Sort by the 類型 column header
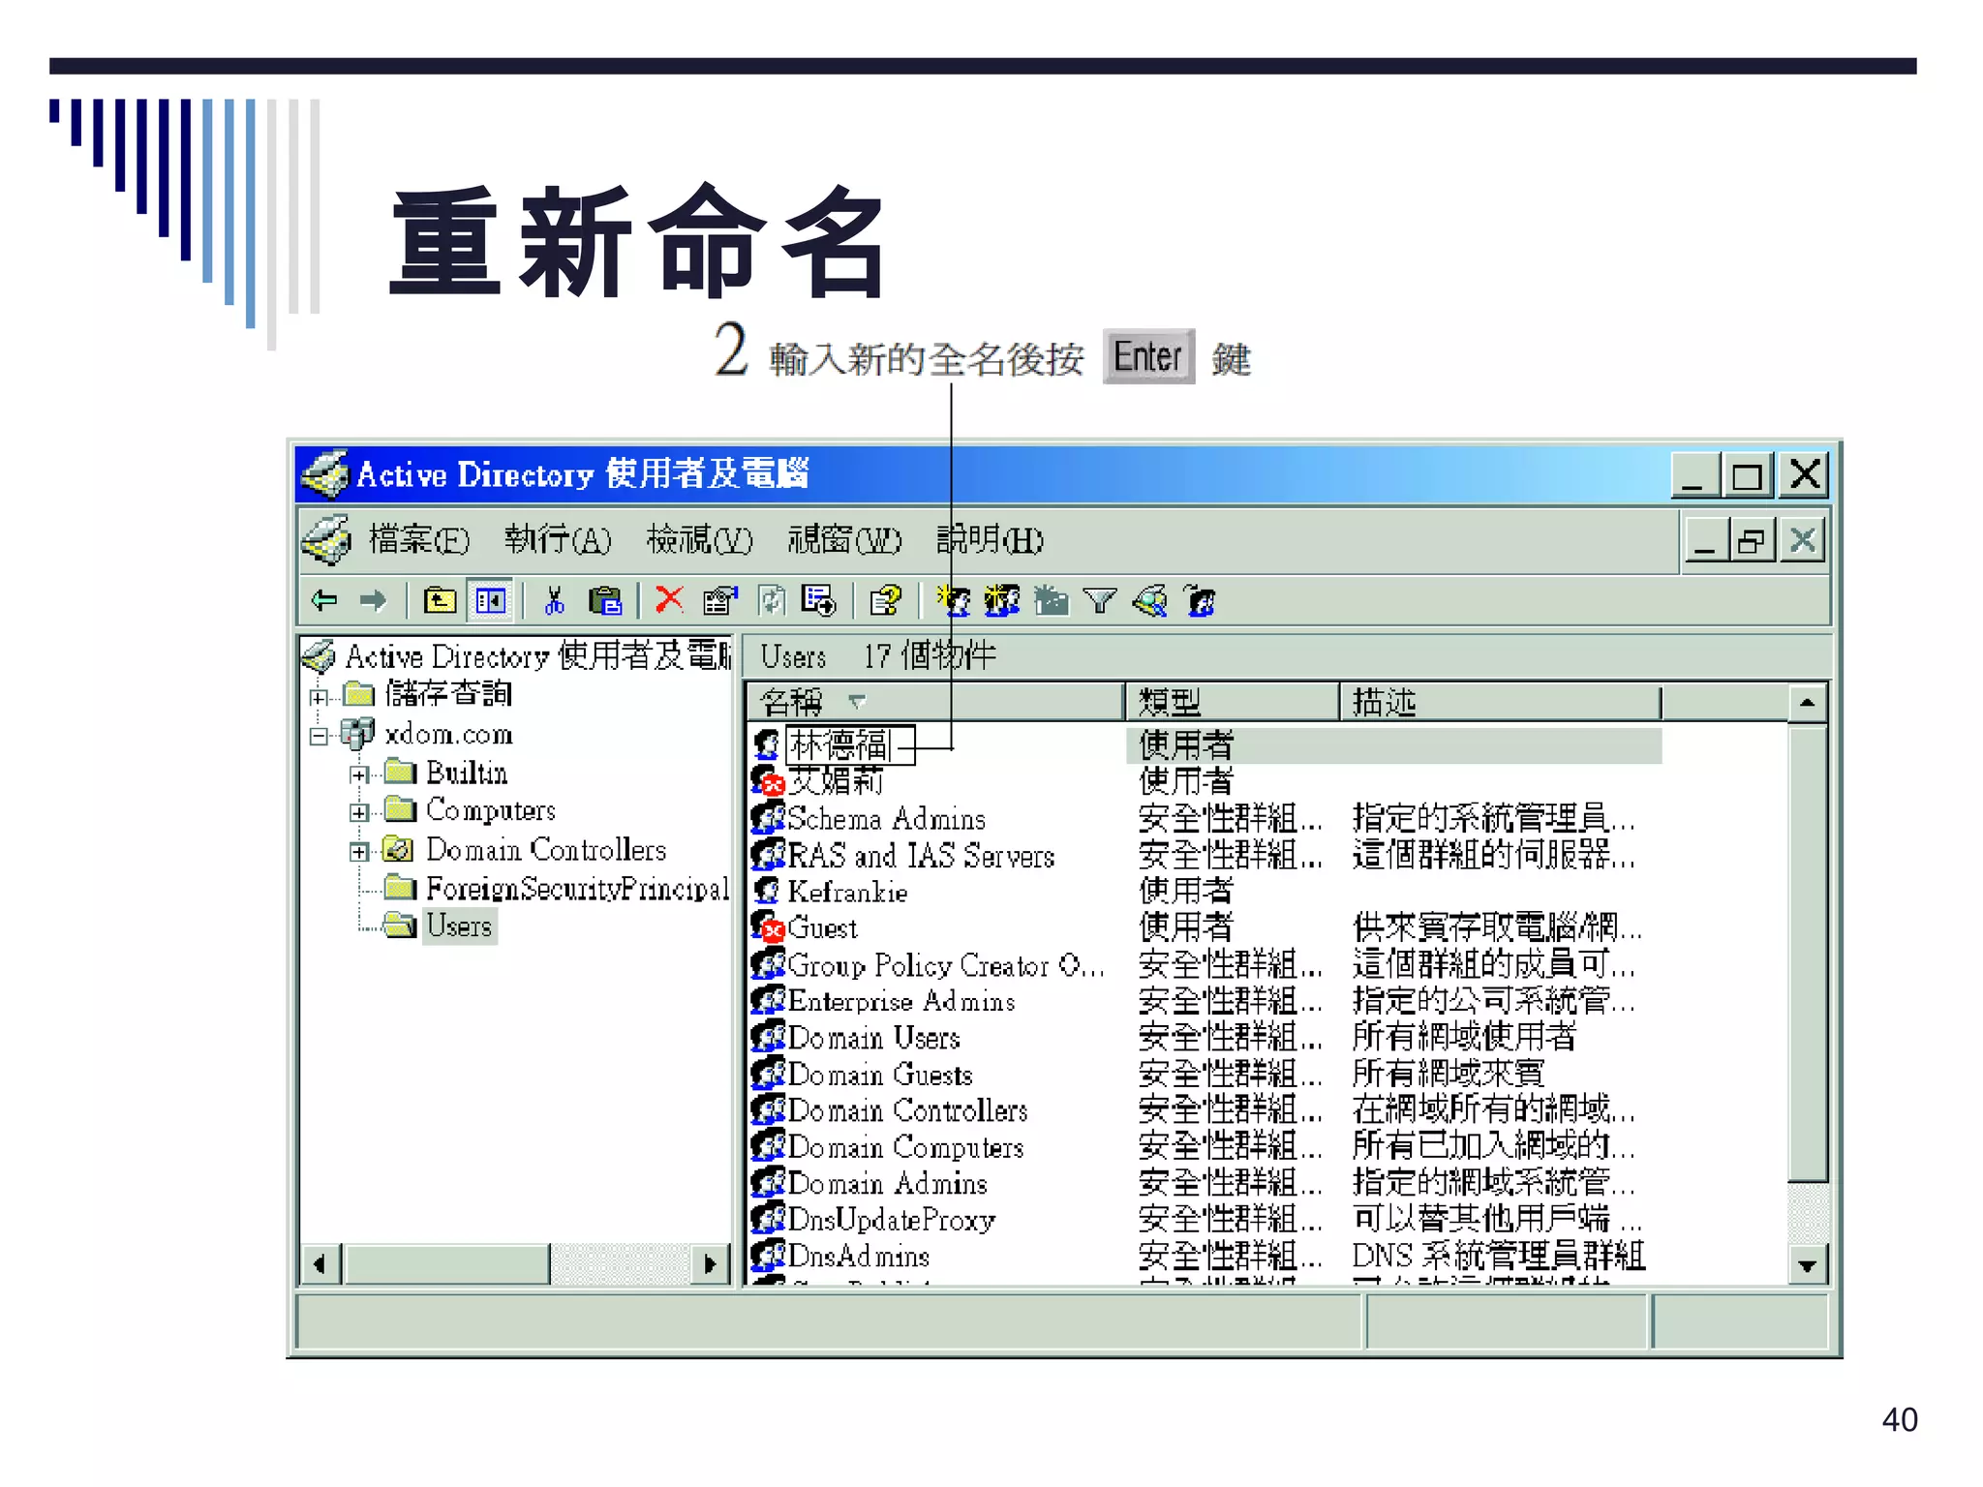 coord(1232,702)
